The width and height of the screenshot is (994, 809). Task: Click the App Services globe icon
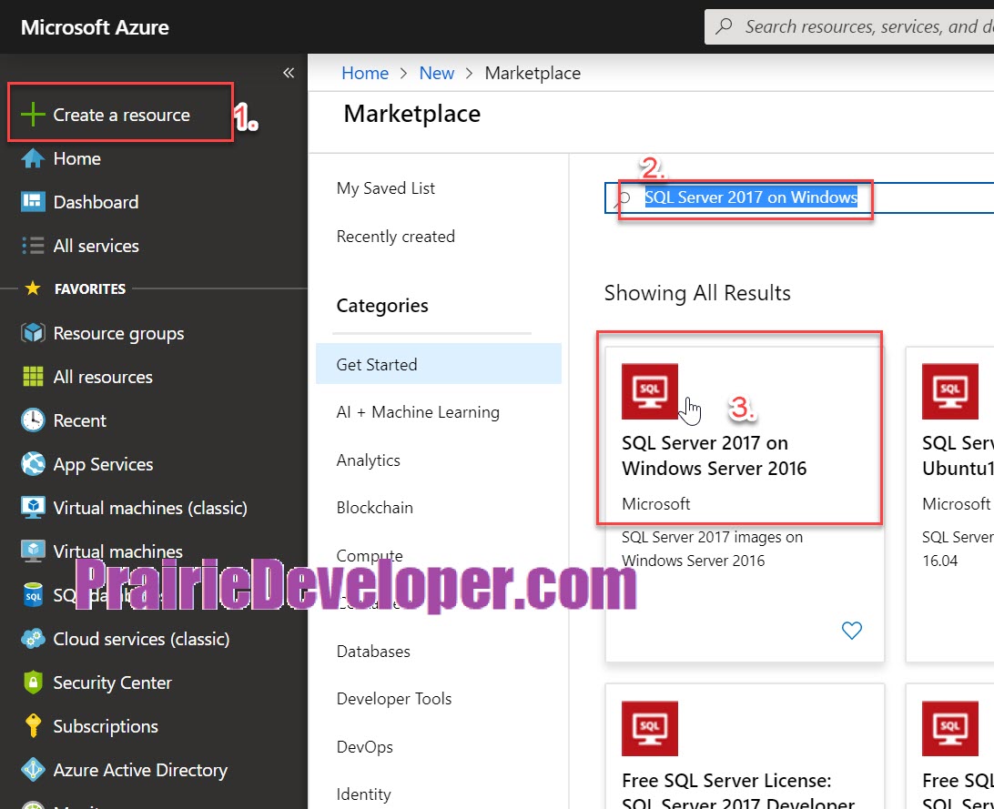[33, 464]
